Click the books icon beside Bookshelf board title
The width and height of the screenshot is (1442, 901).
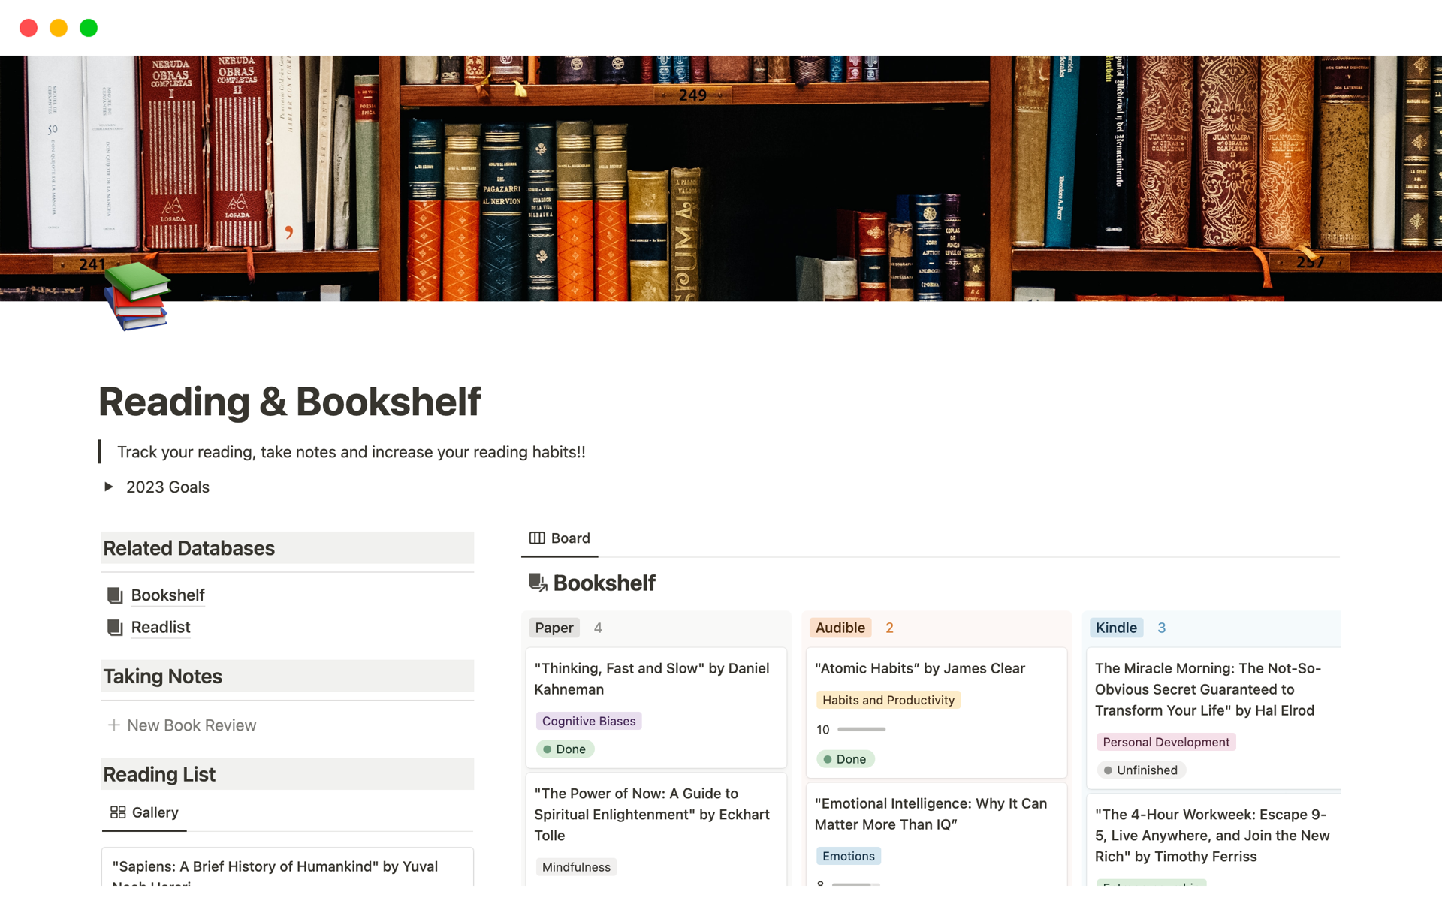(x=536, y=582)
